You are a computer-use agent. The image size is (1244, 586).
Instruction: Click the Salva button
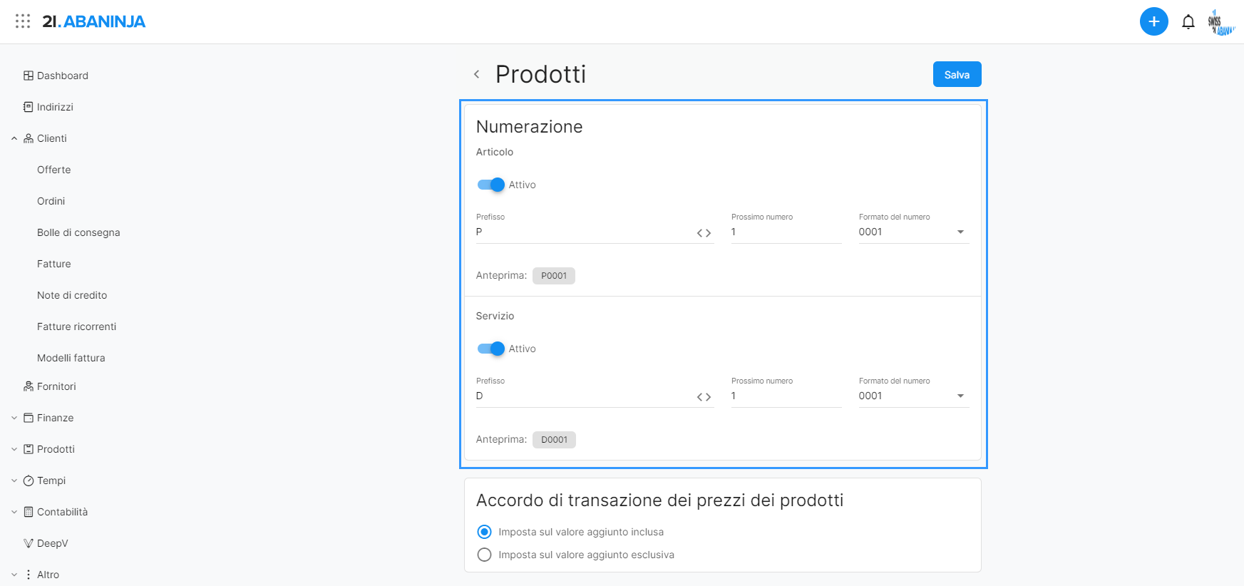click(957, 74)
